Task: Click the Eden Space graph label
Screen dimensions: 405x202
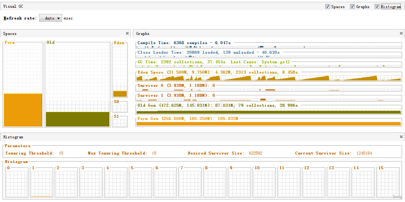Action: pos(217,72)
